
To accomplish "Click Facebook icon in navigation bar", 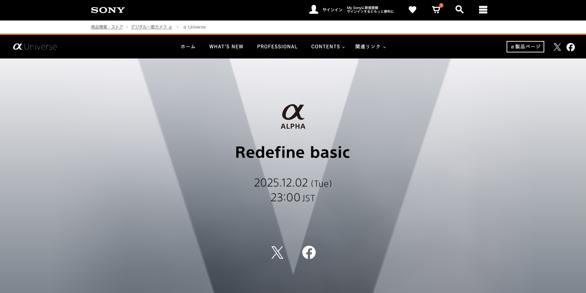I will click(x=571, y=47).
